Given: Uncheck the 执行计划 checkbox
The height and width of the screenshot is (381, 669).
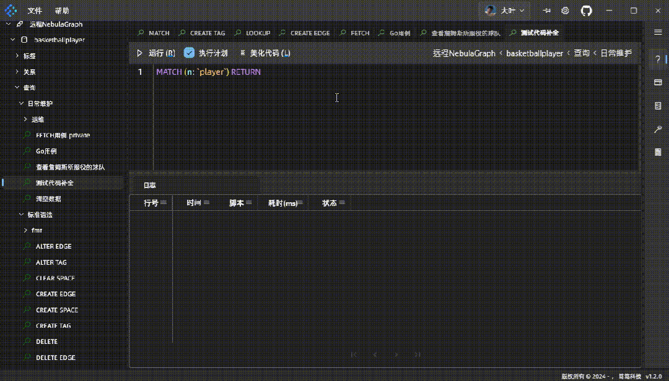Looking at the screenshot, I should pos(190,53).
